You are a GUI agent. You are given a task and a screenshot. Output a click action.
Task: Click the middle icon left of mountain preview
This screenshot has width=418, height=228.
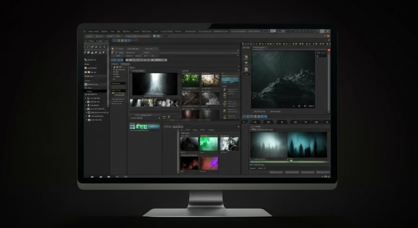(x=246, y=63)
